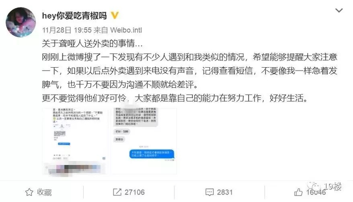Click the Weibo.intl source link
Screen dimensions: 353x202
(x=126, y=30)
